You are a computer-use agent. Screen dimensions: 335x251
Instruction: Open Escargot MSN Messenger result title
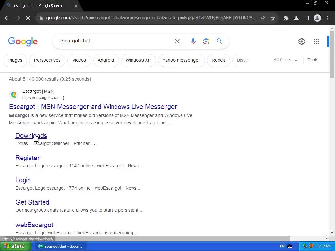[93, 107]
